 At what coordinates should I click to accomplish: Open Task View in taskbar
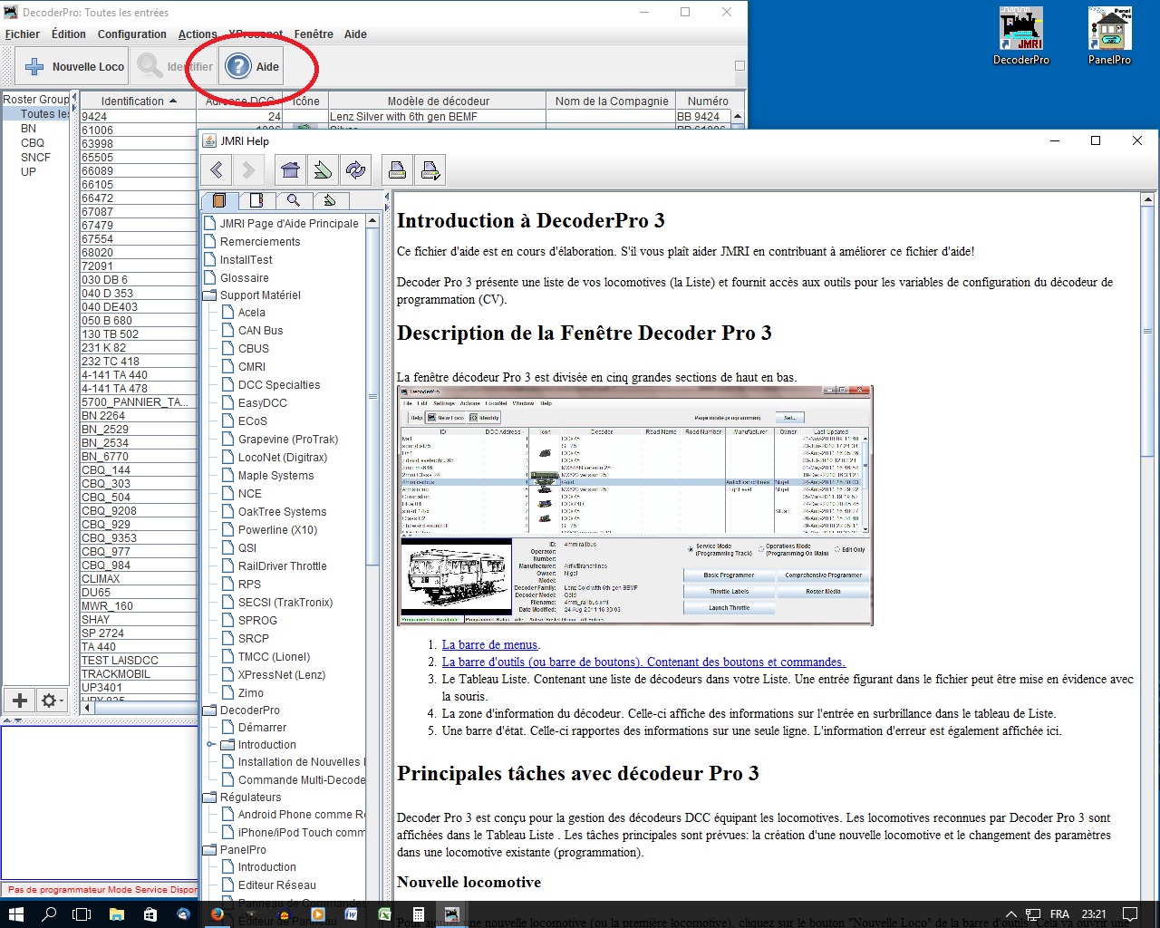click(x=82, y=913)
